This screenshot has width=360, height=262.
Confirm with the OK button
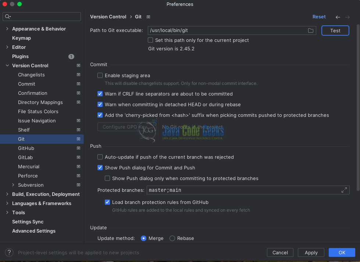(x=342, y=252)
